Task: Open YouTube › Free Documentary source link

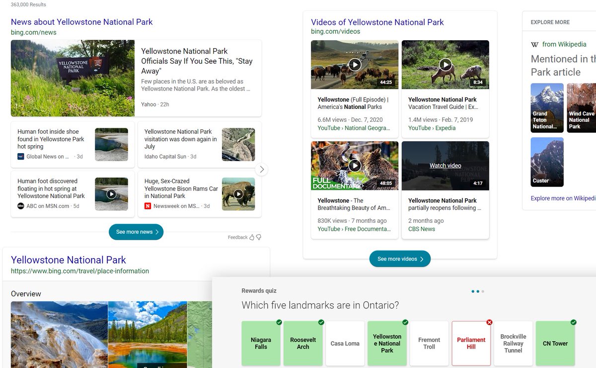Action: (x=354, y=229)
